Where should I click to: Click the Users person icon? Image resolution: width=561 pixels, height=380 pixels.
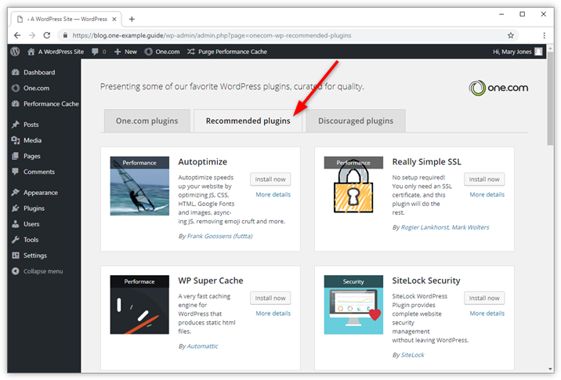click(16, 224)
